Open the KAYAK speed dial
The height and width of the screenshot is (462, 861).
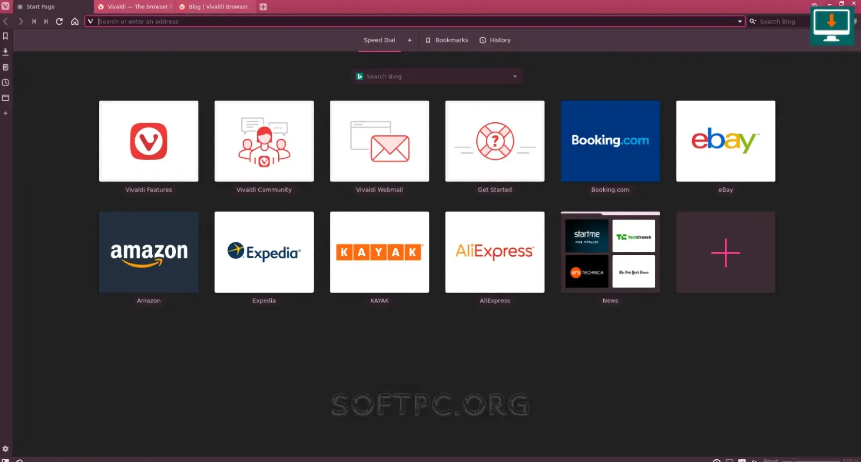pos(379,252)
